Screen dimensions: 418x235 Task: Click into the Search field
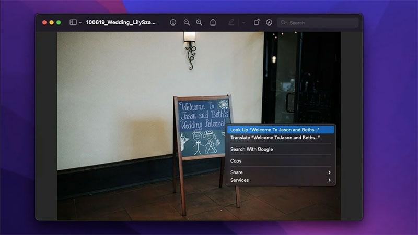pos(318,23)
